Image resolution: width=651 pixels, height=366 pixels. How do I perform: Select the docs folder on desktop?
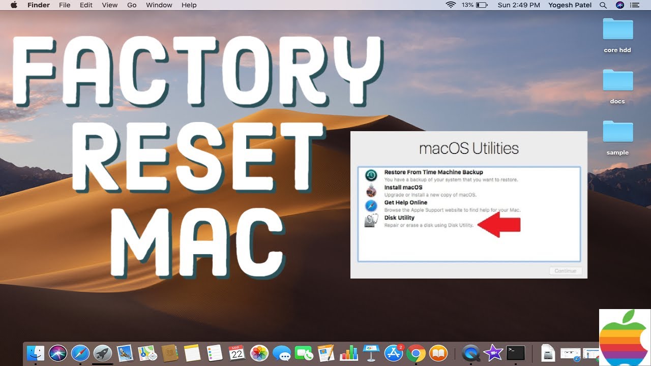617,86
